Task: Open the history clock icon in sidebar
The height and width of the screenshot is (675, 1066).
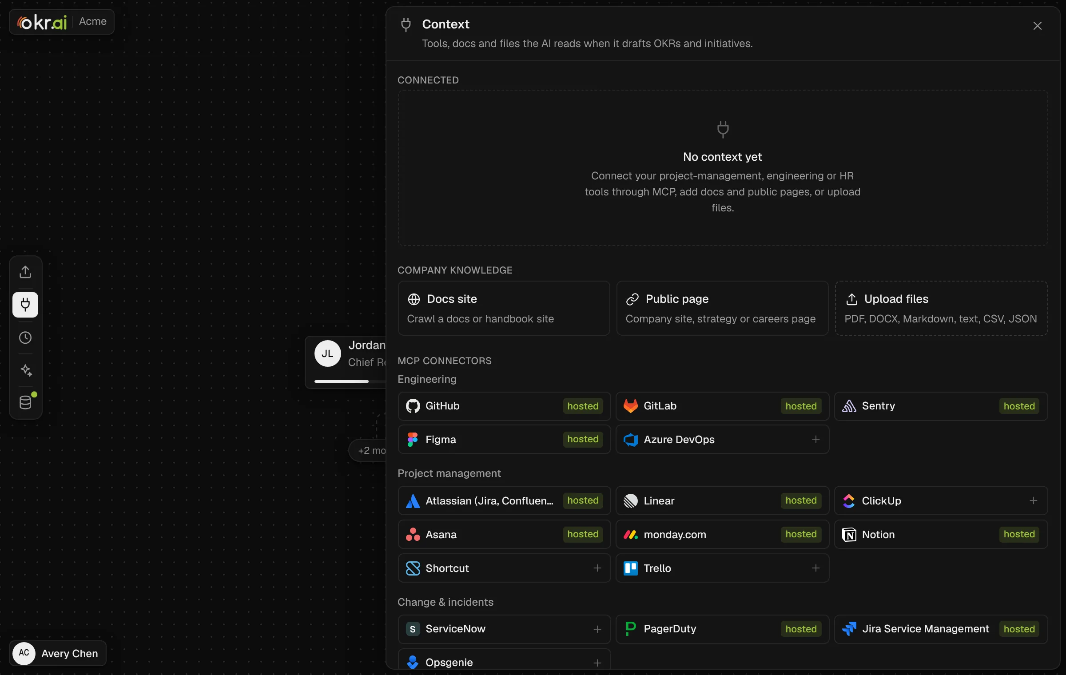Action: (x=25, y=337)
